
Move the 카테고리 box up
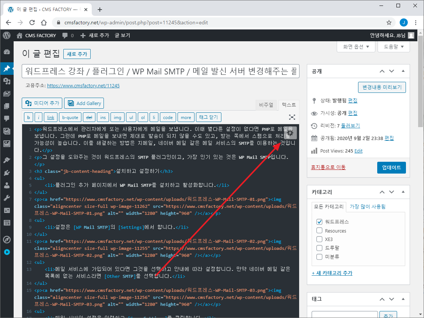click(x=382, y=192)
